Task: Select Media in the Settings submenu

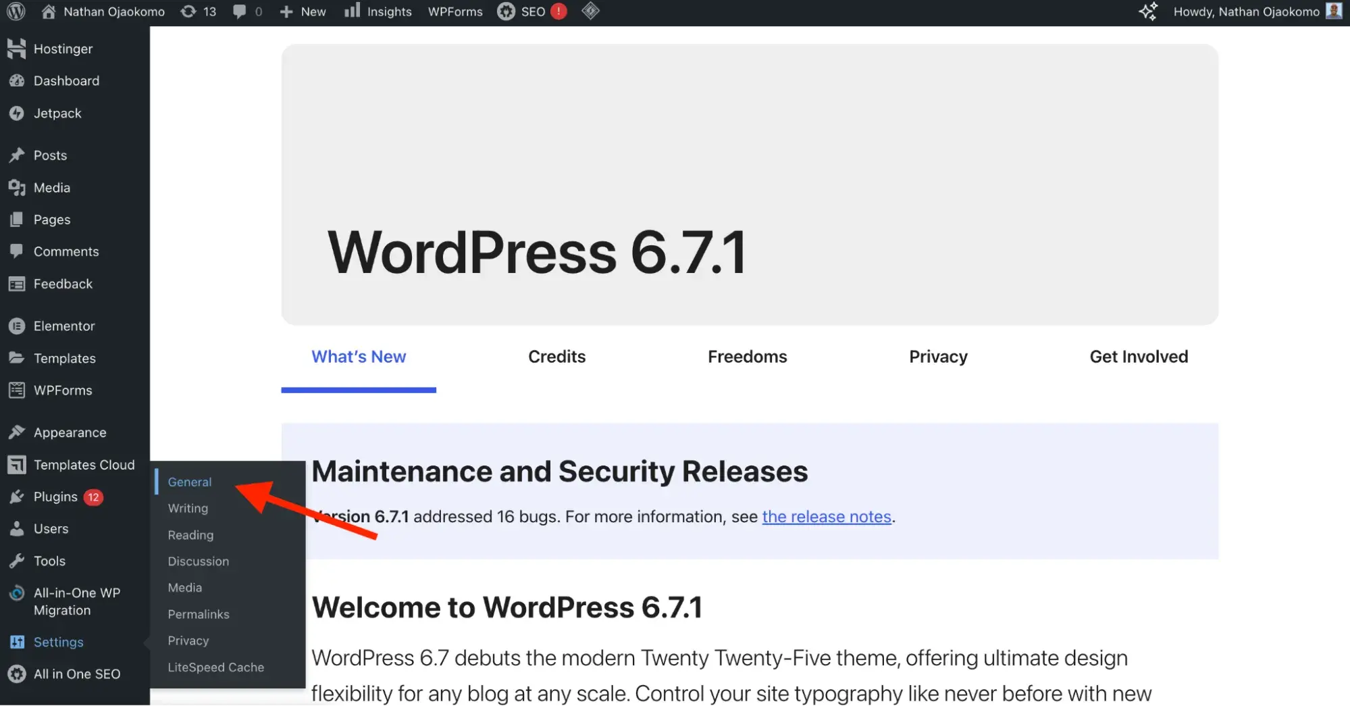Action: (185, 587)
